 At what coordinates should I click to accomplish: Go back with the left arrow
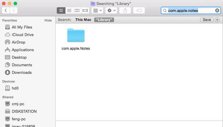click(x=6, y=10)
